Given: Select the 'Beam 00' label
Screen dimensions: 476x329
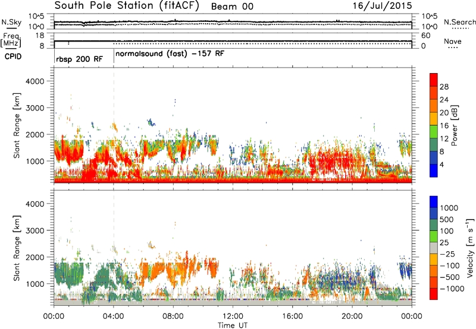Looking at the screenshot, I should click(232, 7).
